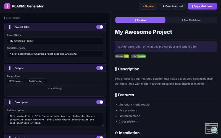Open the floating terminal search widget
Screen dimensions: 221x138
(x=212, y=128)
